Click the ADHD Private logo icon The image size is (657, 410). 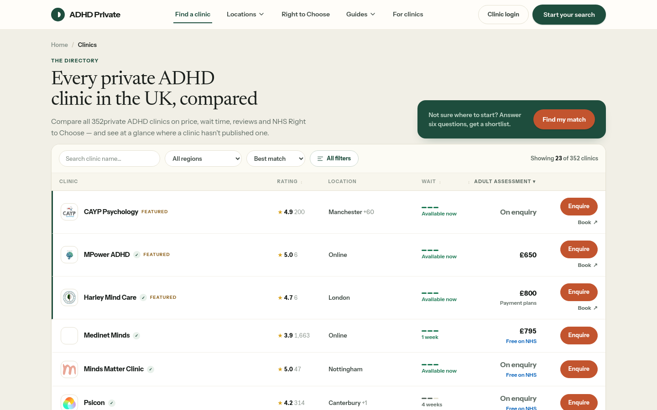point(58,15)
